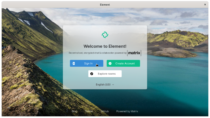Click the Matrix logo in the tagline
Viewport: 210px width, 118px height.
(134, 53)
